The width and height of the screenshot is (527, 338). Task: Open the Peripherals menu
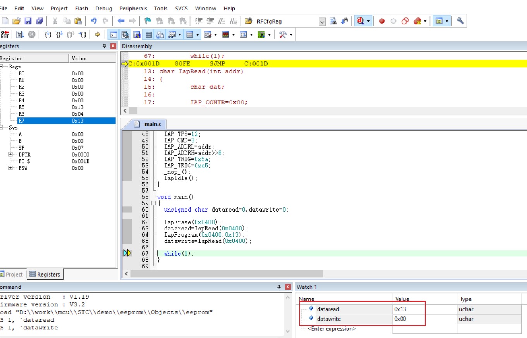pyautogui.click(x=133, y=8)
